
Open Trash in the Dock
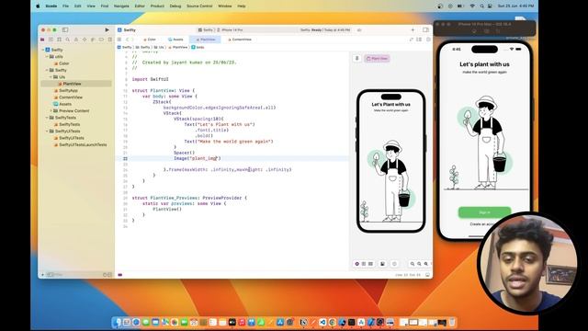(x=452, y=322)
